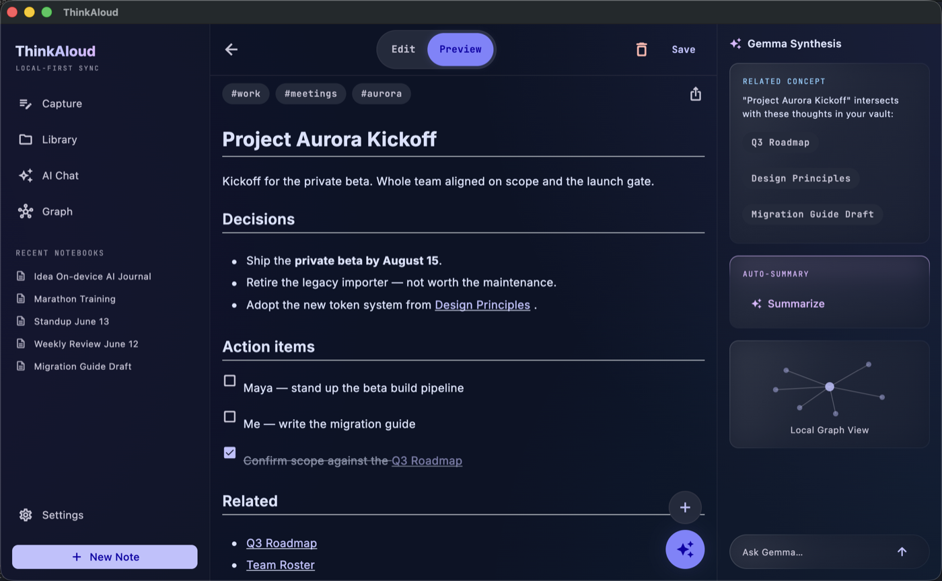Image resolution: width=942 pixels, height=581 pixels.
Task: Click the ThinkAloud app logo text
Action: (55, 51)
